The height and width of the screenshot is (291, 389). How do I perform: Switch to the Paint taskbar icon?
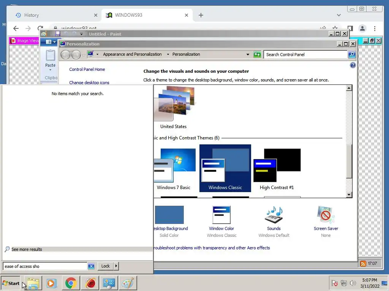[x=128, y=283]
